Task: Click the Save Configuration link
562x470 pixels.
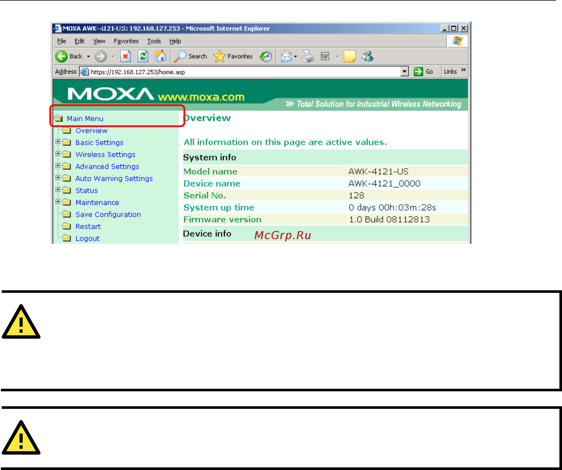Action: pos(108,214)
